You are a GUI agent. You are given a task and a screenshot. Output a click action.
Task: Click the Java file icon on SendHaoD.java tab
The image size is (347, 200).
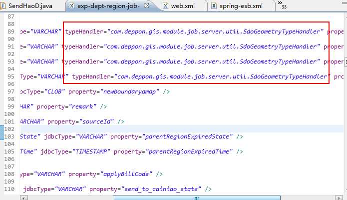pyautogui.click(x=2, y=5)
